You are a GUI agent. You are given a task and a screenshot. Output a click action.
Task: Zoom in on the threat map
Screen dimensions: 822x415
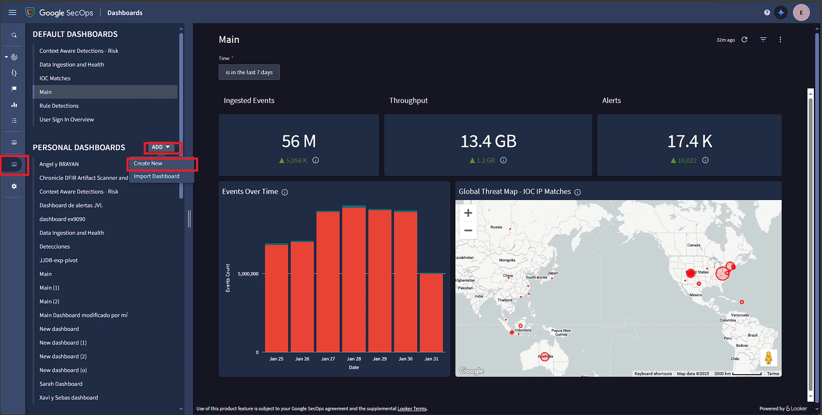[x=468, y=213]
